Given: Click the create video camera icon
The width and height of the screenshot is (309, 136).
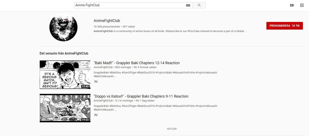Looking at the screenshot, I should (292, 5).
